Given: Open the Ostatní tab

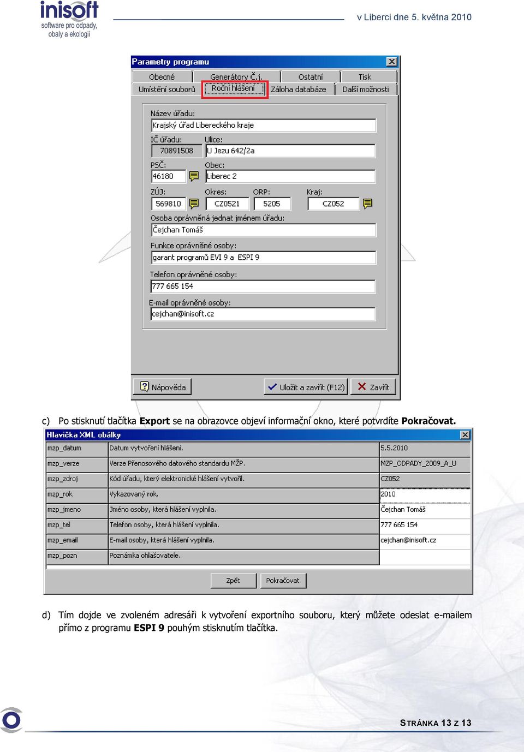Looking at the screenshot, I should [x=311, y=77].
